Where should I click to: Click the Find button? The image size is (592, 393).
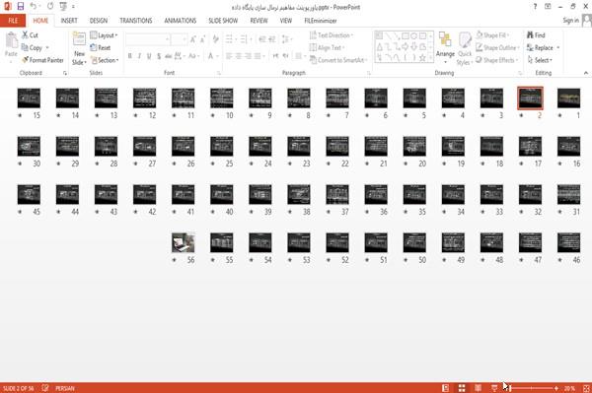tap(536, 35)
